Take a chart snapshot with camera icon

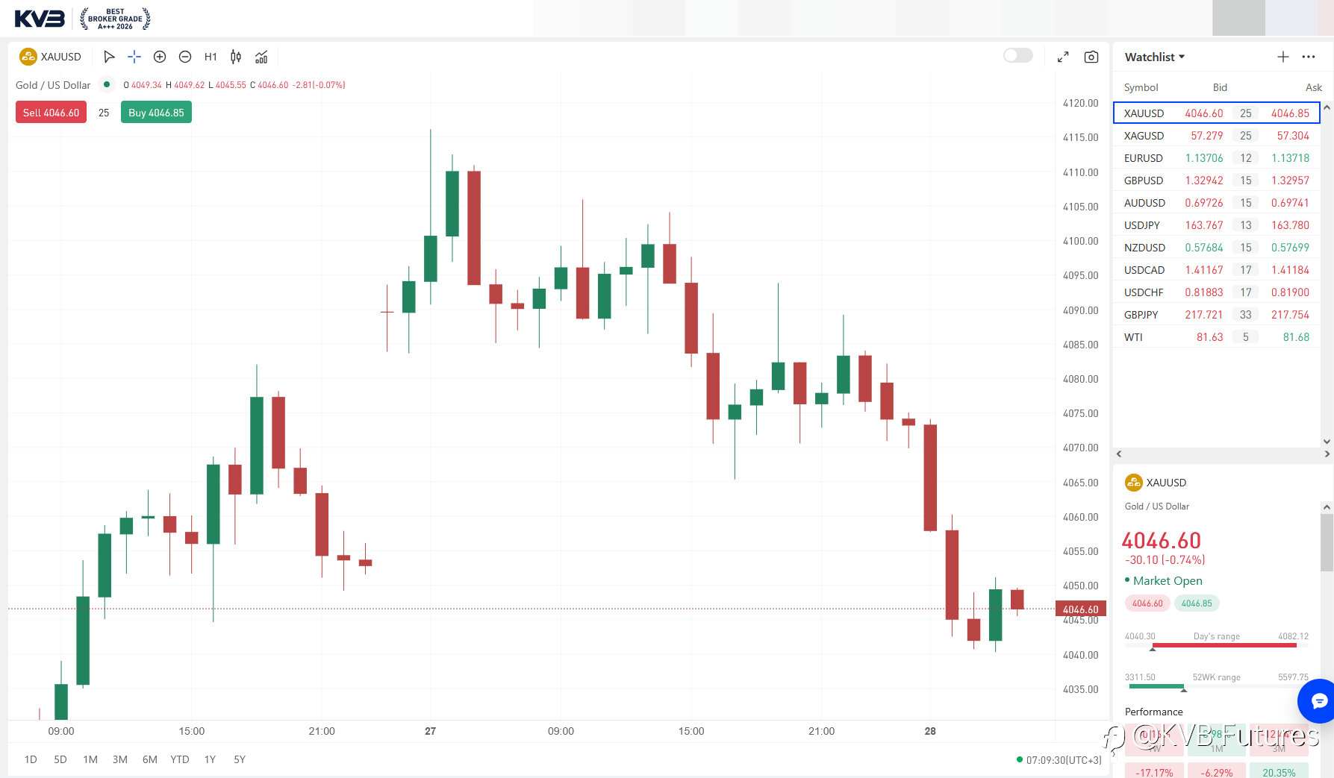1091,57
